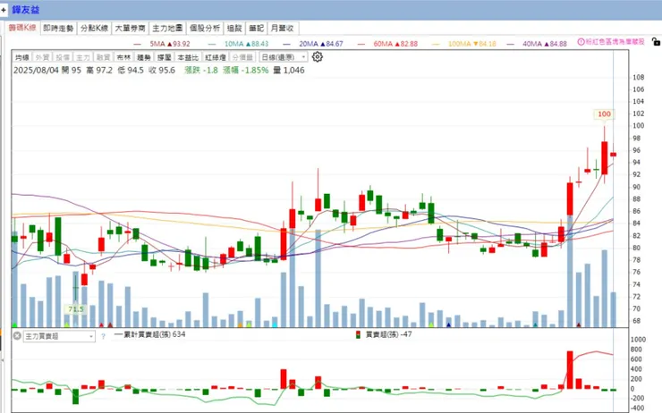
Task: Close the 主力買賣超 indicator panel with the X icon
Action: click(x=17, y=336)
